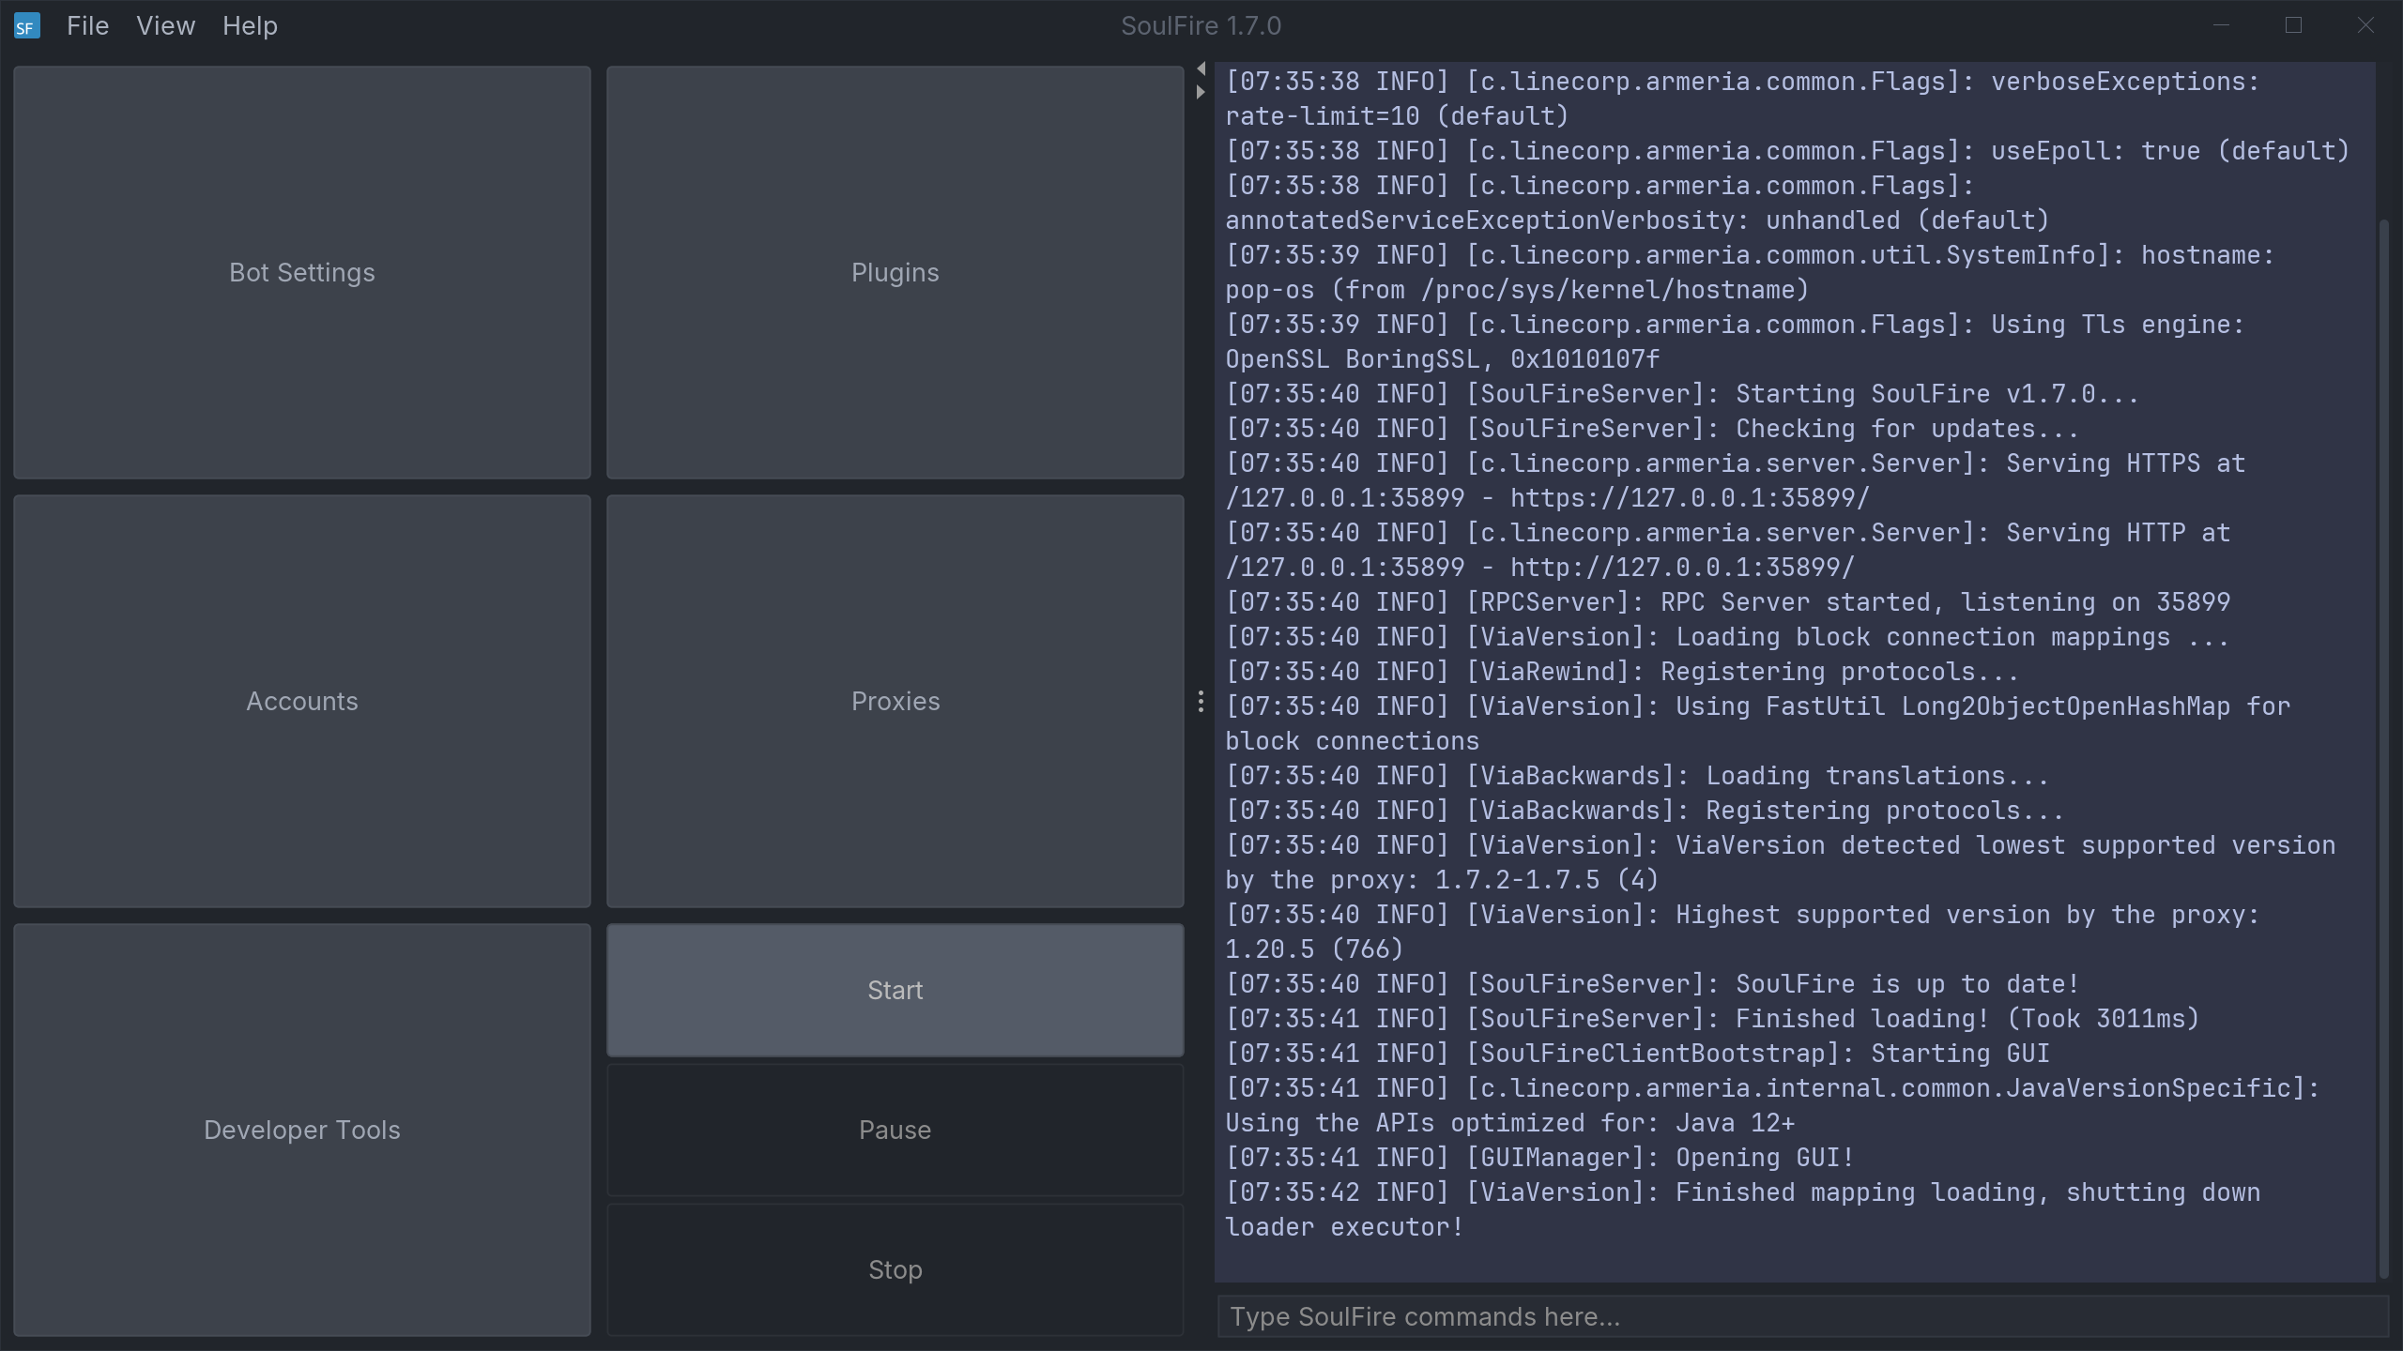Open Bot Settings panel
The width and height of the screenshot is (2403, 1351).
(x=302, y=272)
